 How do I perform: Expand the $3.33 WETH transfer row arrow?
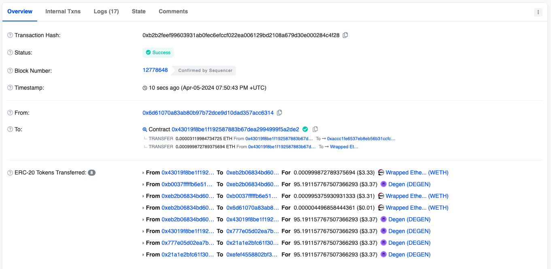pos(143,173)
